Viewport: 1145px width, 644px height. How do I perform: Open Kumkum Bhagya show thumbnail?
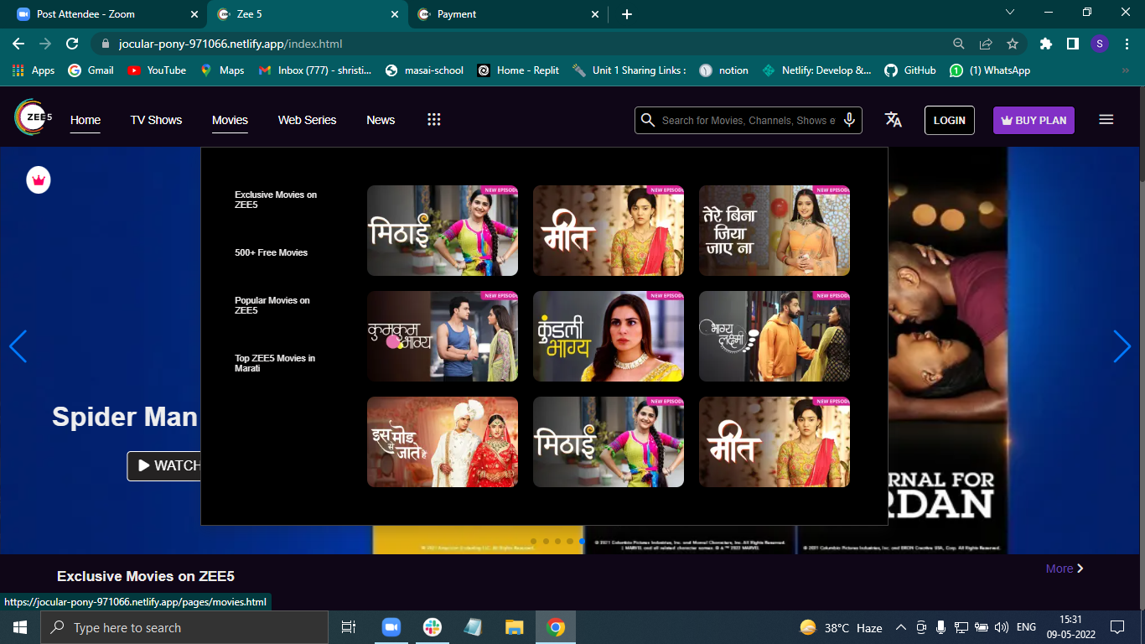point(443,336)
